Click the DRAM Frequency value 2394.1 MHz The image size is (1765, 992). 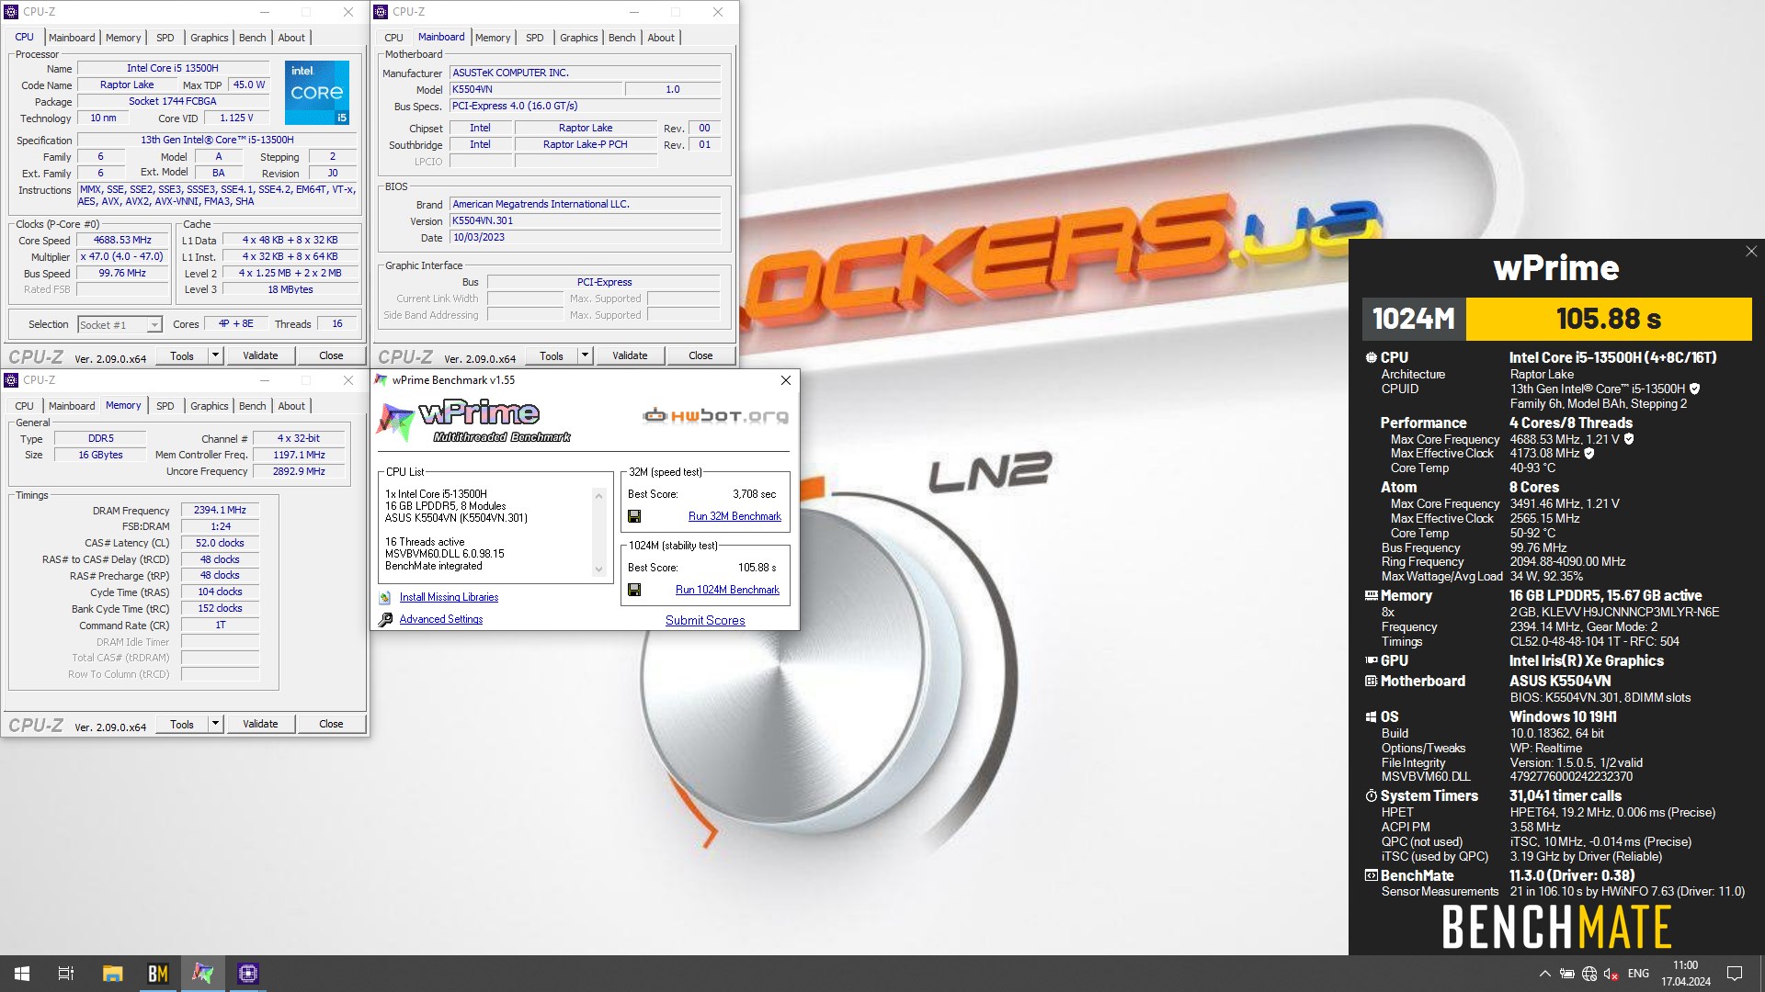coord(220,511)
